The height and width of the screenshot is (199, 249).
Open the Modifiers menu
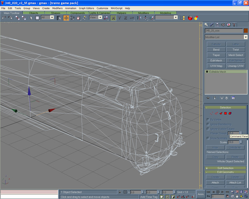coord(57,8)
